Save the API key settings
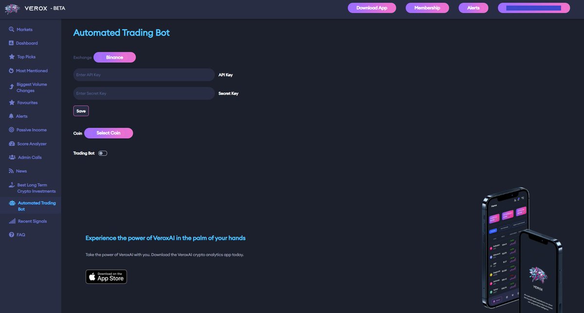Image resolution: width=584 pixels, height=313 pixels. 81,111
